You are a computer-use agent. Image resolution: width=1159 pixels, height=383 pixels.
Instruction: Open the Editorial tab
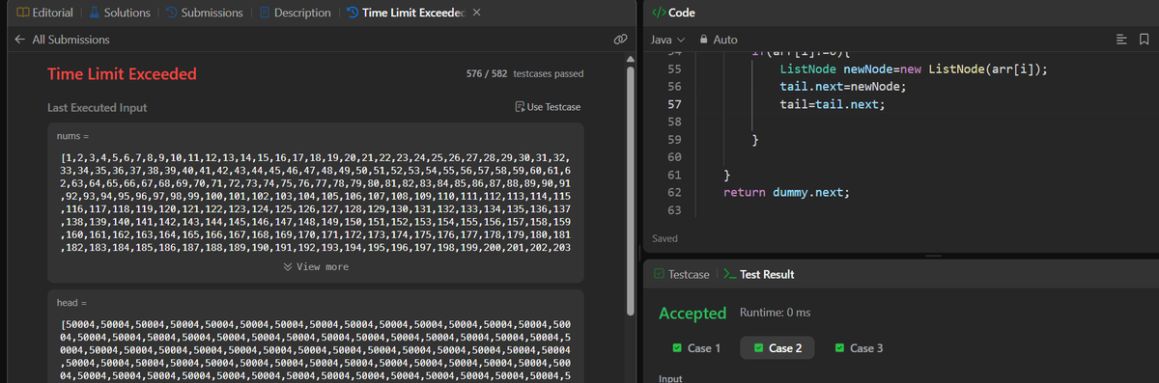(x=43, y=13)
